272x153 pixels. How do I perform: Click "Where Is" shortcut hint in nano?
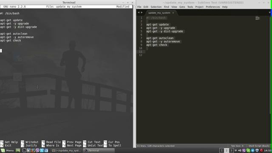(53, 145)
